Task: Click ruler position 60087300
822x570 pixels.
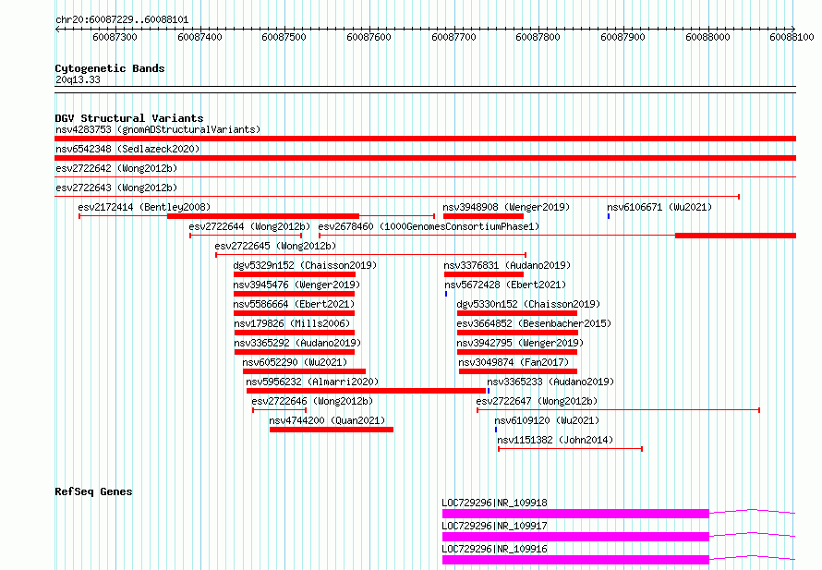Action: point(115,37)
